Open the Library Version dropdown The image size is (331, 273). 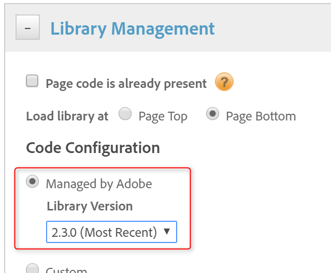(x=111, y=232)
